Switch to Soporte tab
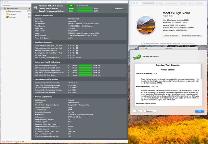Screen dimensions: 208x144 (x=191, y=3)
